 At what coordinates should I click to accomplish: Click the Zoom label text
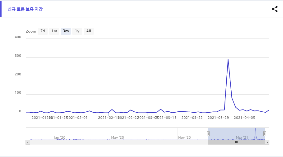(31, 31)
